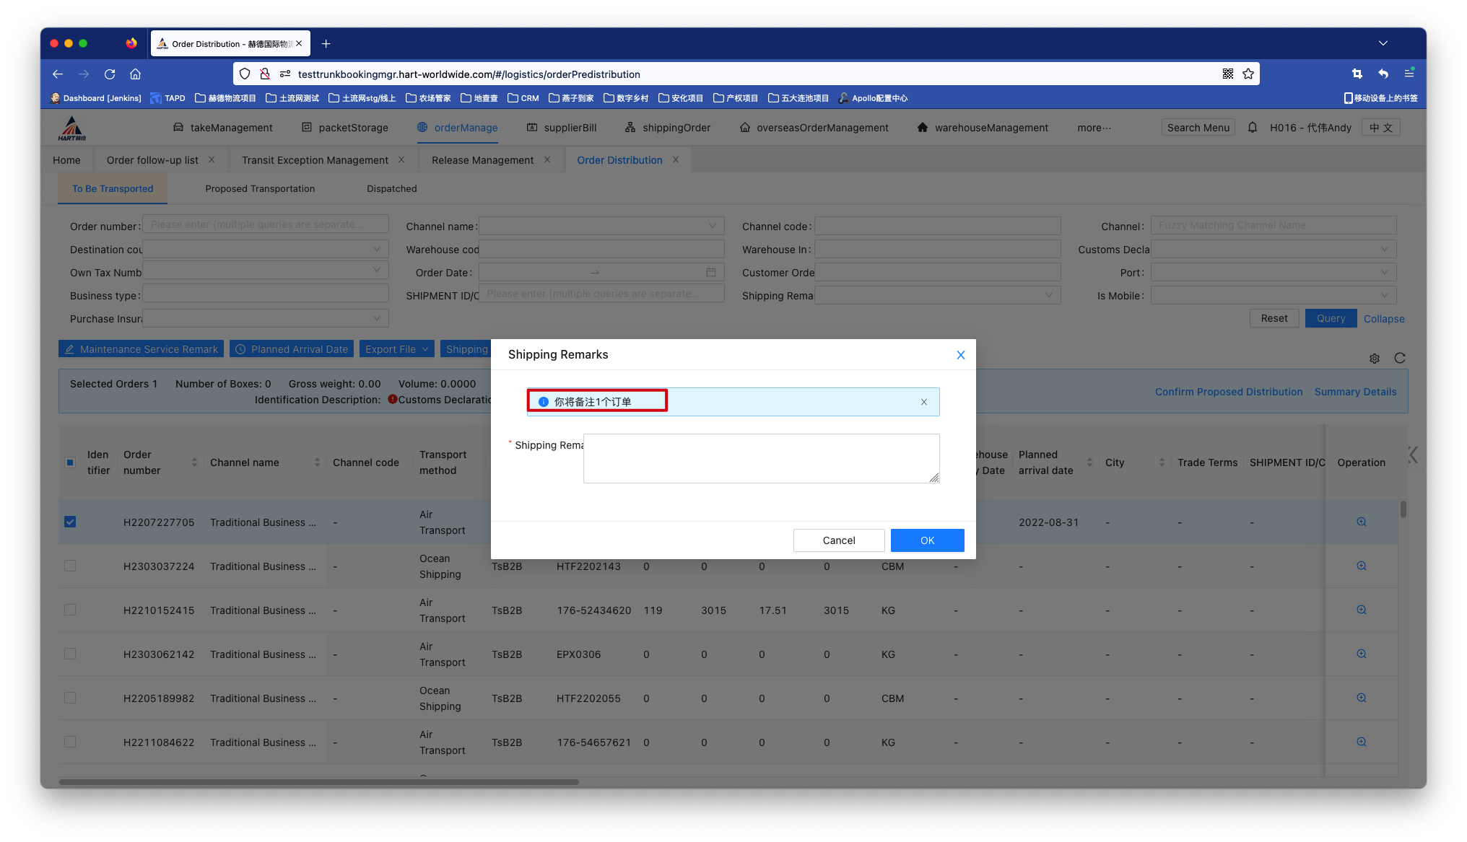Open the table column settings gear icon

[x=1375, y=359]
